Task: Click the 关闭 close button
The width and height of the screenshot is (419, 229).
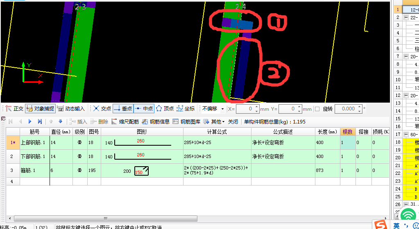Action: (233, 121)
